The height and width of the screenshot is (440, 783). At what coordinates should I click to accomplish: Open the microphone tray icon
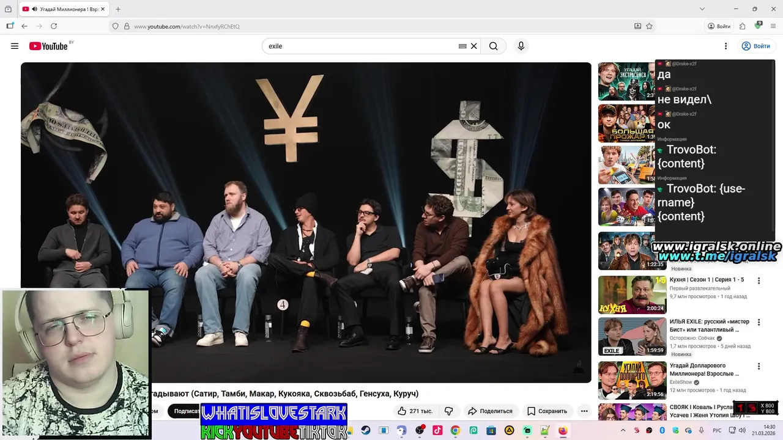point(702,430)
